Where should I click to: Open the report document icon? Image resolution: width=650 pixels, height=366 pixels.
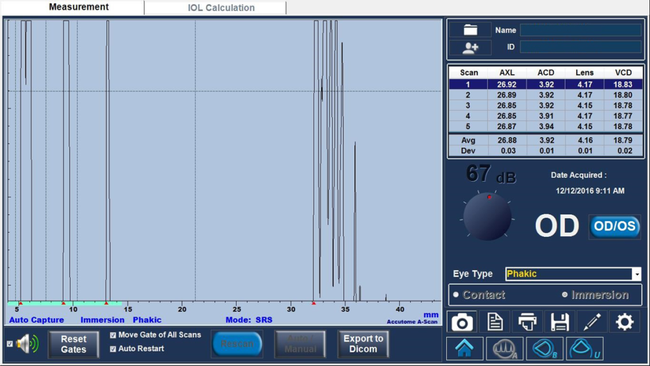tap(494, 321)
